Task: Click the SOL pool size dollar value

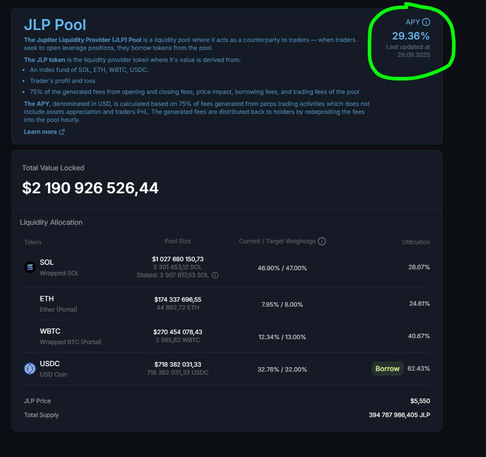Action: point(178,259)
